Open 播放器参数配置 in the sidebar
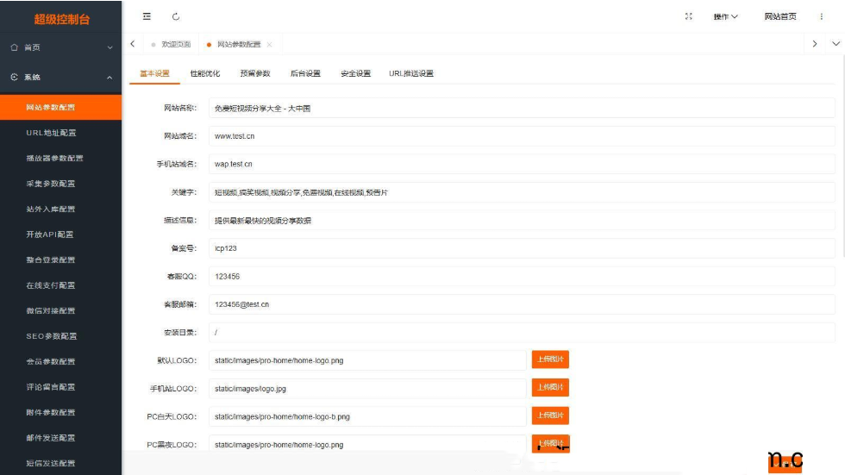Viewport: 845px width, 475px height. pos(61,158)
